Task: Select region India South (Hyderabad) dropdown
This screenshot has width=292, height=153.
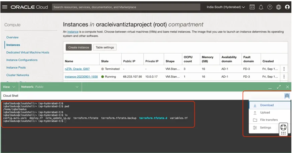Action: [226, 7]
